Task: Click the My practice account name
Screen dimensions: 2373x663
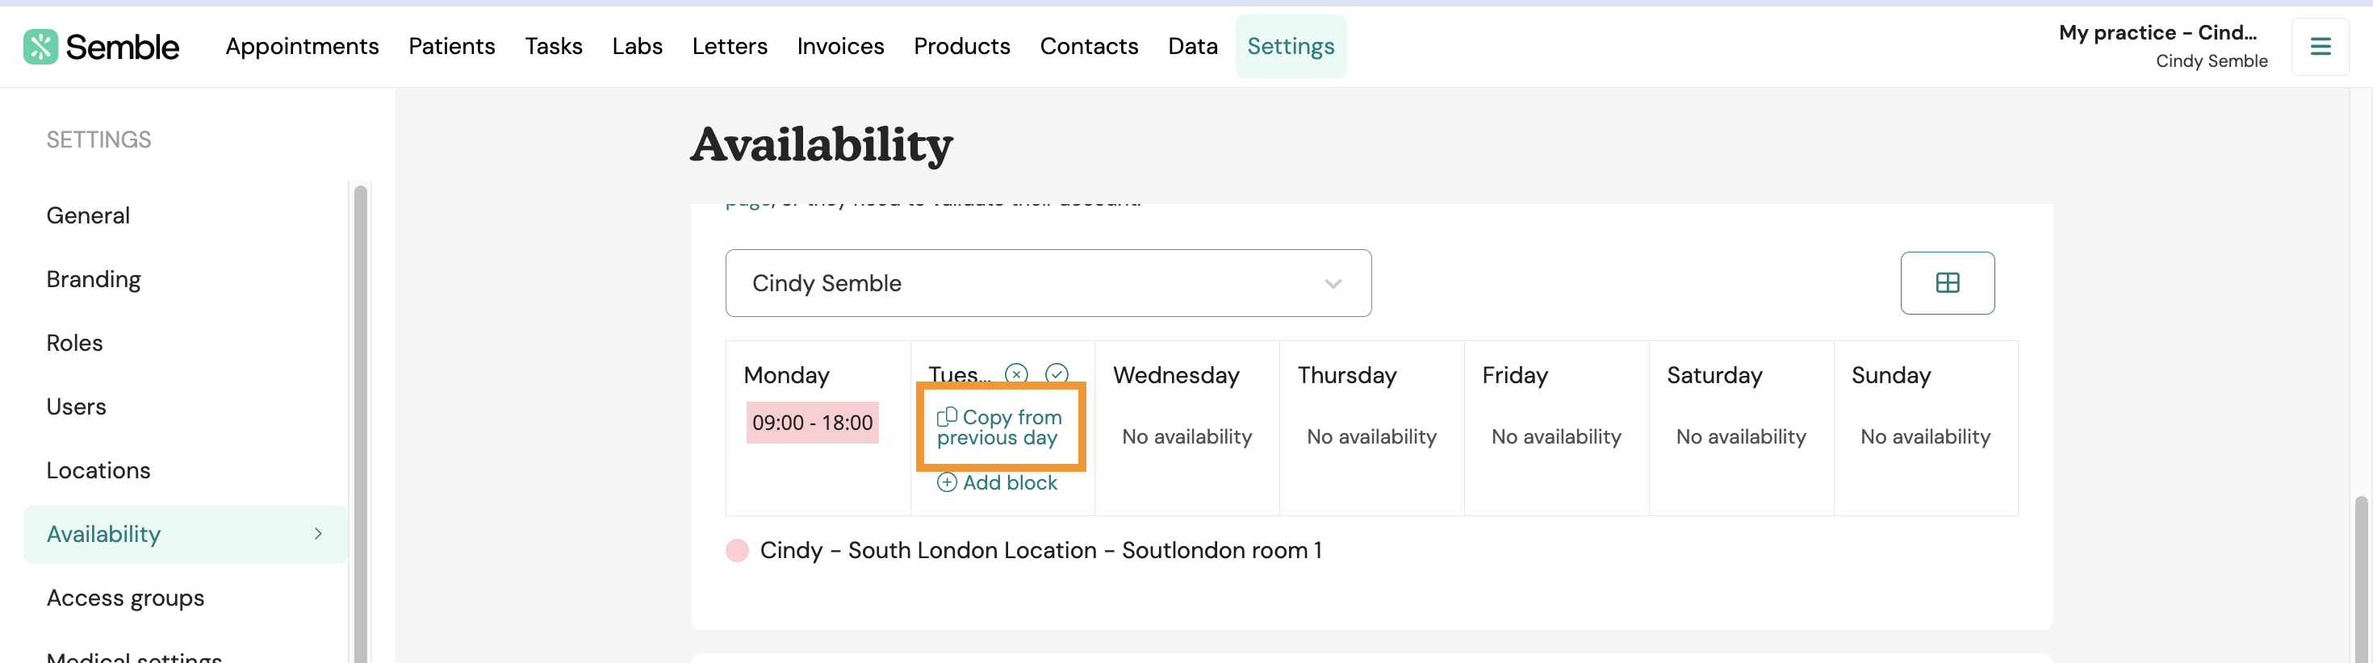Action: point(2157,32)
